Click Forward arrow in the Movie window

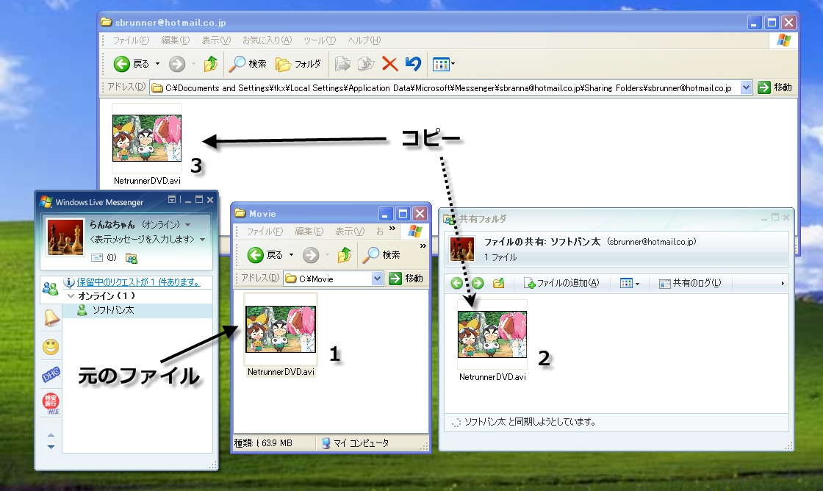tap(311, 255)
